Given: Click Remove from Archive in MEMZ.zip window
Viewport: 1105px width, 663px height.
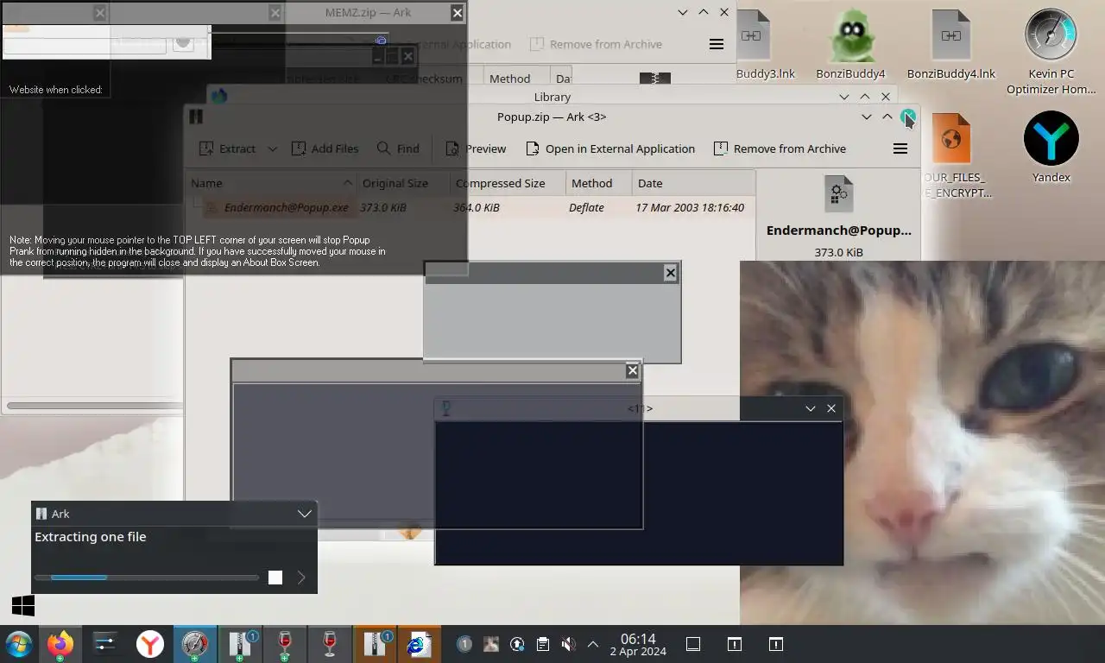Looking at the screenshot, I should 597,44.
